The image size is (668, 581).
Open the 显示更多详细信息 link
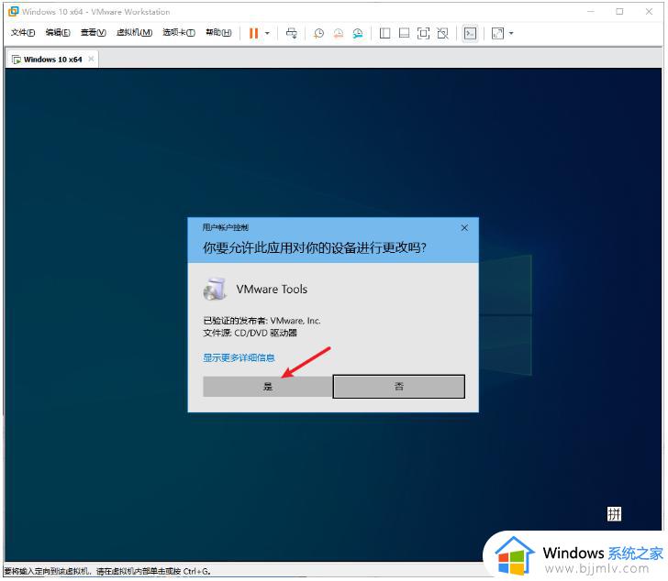coord(239,357)
